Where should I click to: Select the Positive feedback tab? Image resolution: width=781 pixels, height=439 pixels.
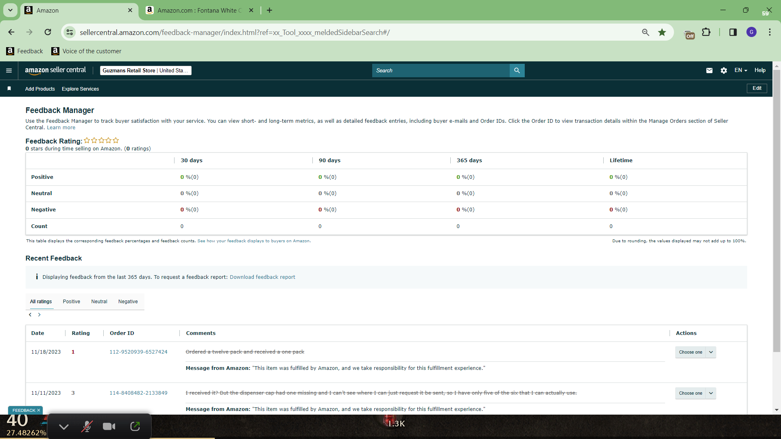(x=72, y=302)
